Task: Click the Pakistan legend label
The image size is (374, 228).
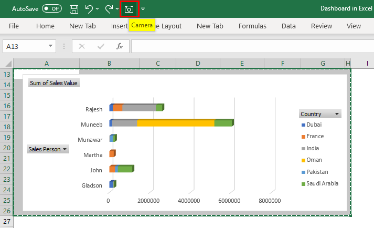Action: click(317, 172)
